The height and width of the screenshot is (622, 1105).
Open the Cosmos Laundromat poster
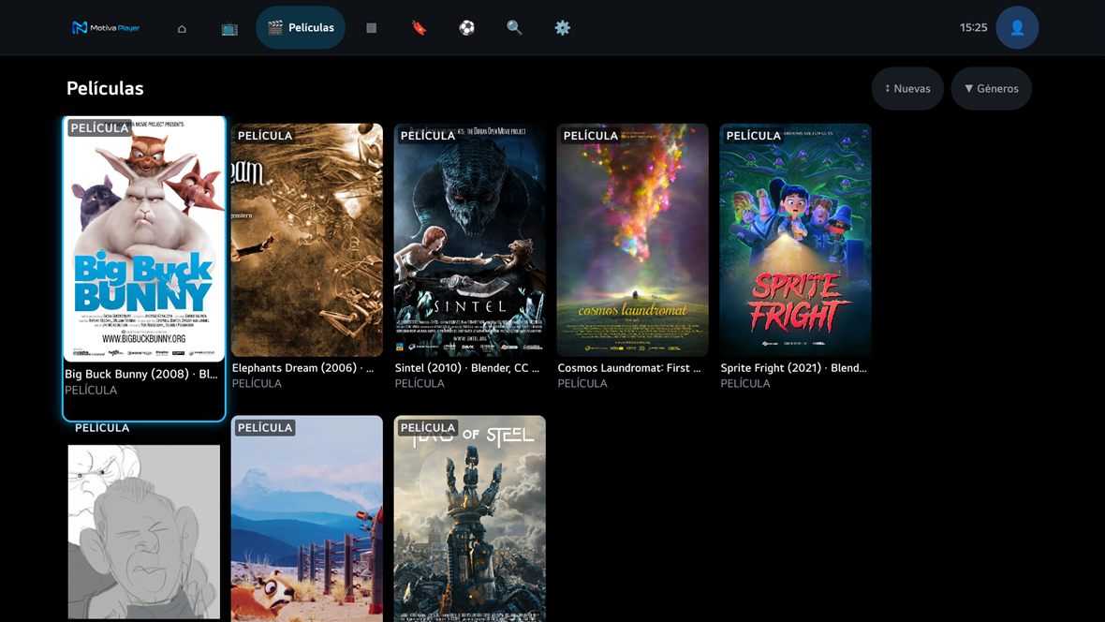tap(633, 240)
